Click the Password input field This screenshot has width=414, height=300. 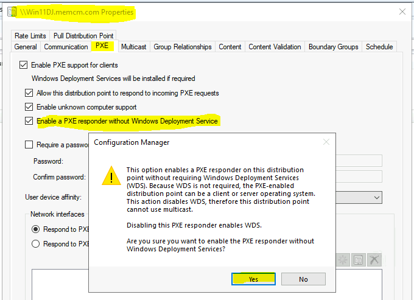[x=359, y=161]
